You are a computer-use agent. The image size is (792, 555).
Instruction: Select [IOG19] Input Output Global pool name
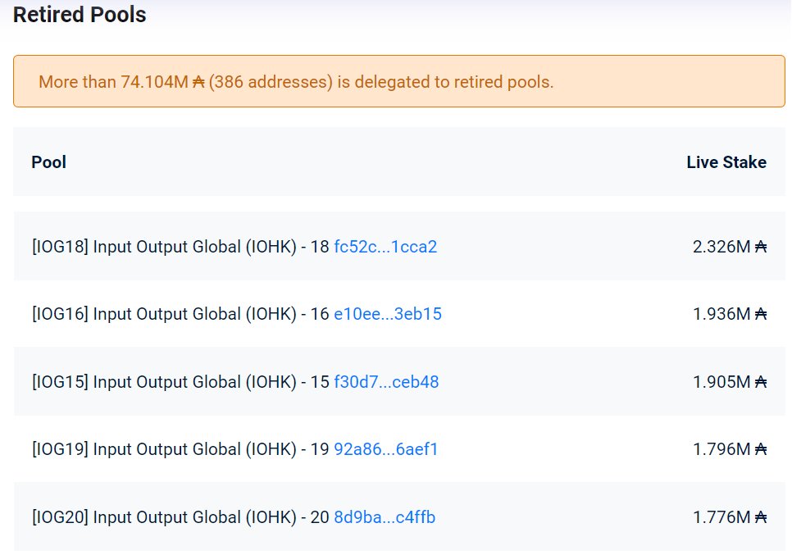pyautogui.click(x=180, y=449)
